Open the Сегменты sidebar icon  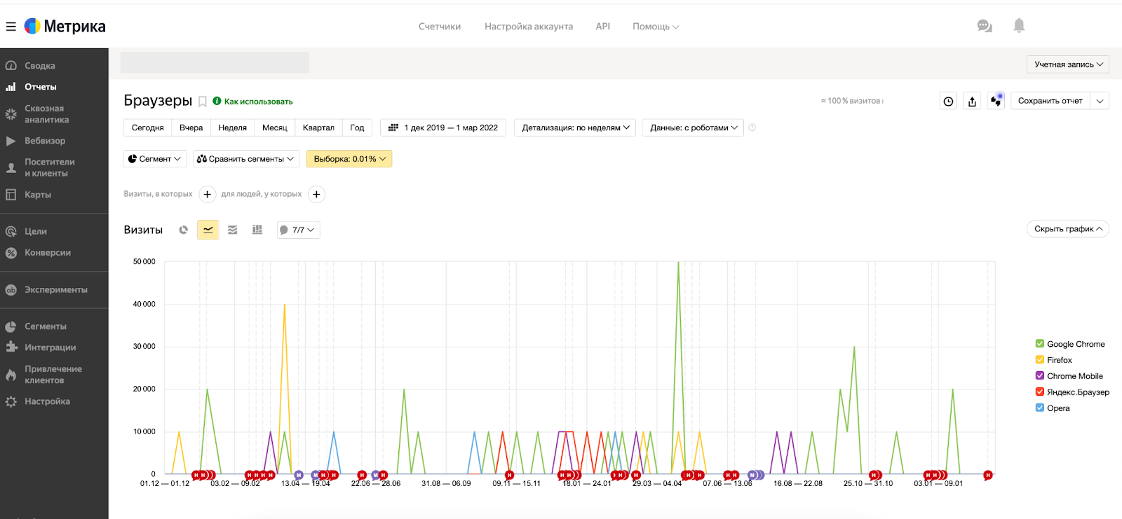pyautogui.click(x=11, y=326)
